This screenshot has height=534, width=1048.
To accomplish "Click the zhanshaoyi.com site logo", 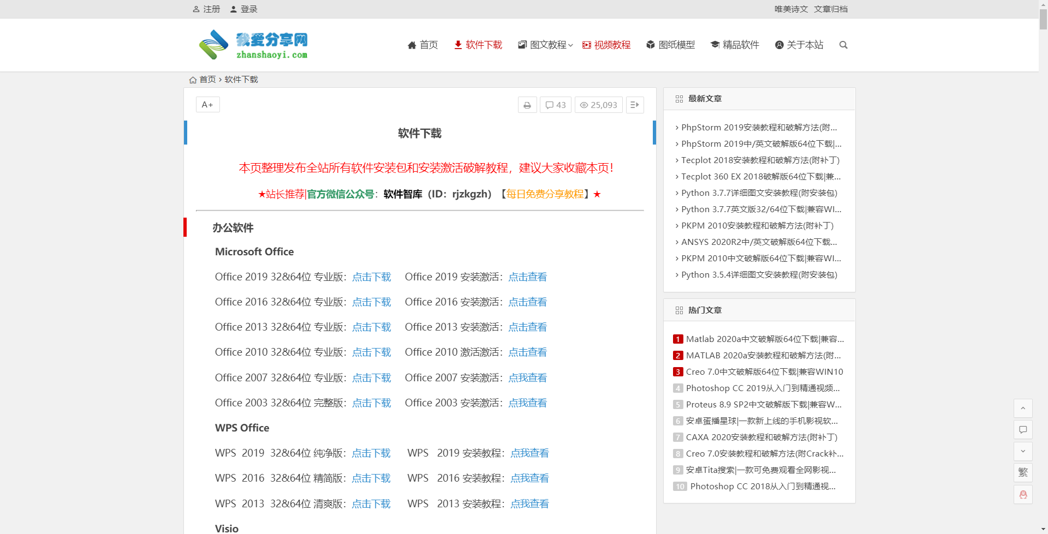I will pyautogui.click(x=253, y=45).
